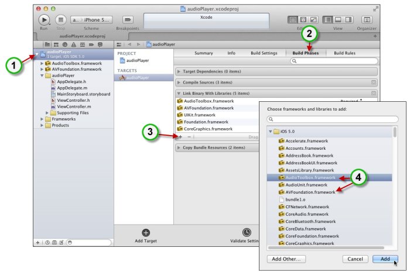
Task: Click the Run button in toolbar
Action: coord(44,20)
